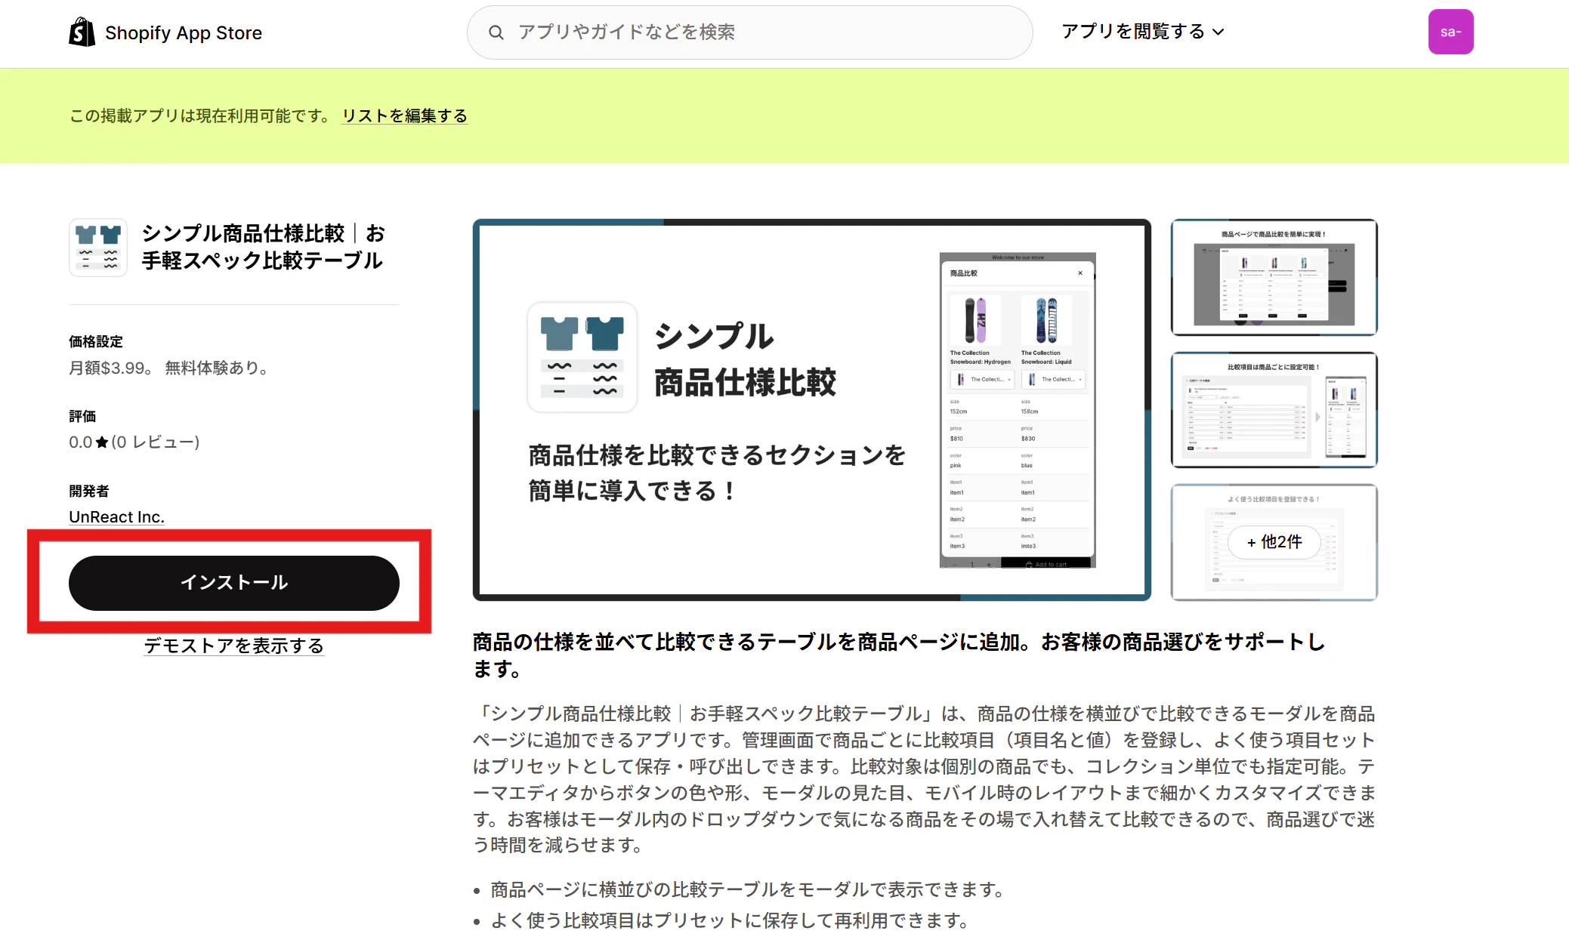
Task: Open the デモストアを表示する link
Action: pyautogui.click(x=234, y=646)
